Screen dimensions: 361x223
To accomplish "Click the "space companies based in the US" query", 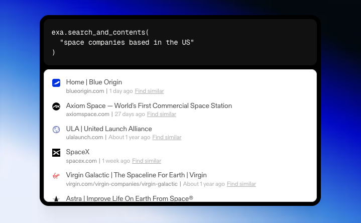I will [x=127, y=42].
